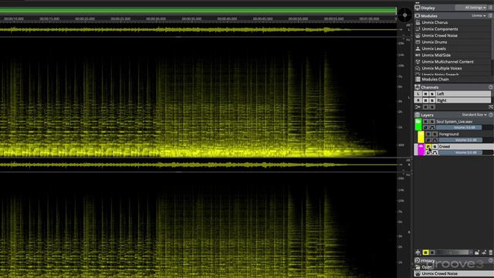This screenshot has height=278, width=494.
Task: Click the layer transform icon in Layers footer
Action: [x=418, y=253]
